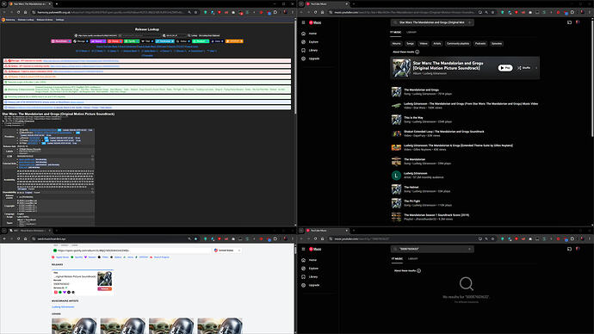
Task: Open the account avatar in upper YouTube Music
Action: click(x=578, y=22)
